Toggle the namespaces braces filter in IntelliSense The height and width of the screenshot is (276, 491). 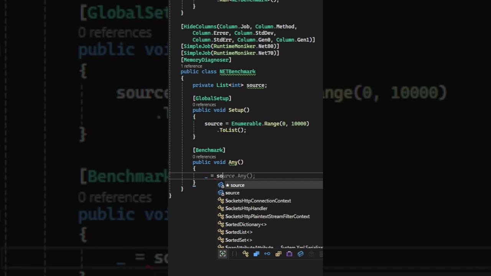click(234, 254)
